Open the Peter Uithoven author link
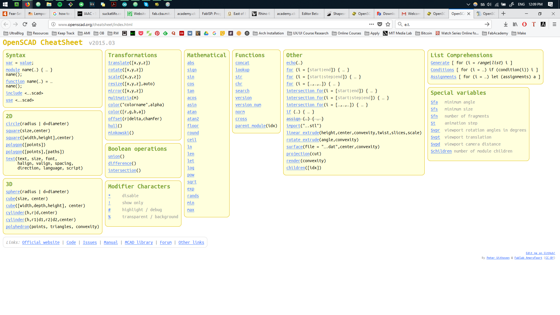Viewport: 560px width, 315px height. (498, 258)
